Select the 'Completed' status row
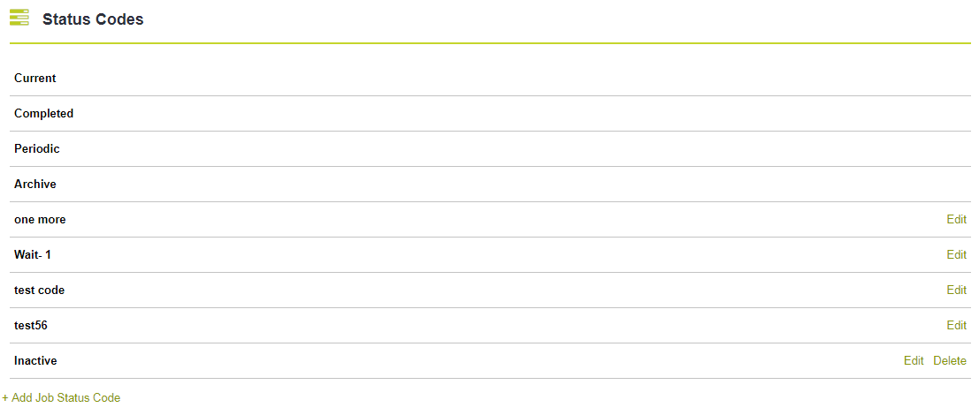The width and height of the screenshot is (979, 415). click(490, 113)
